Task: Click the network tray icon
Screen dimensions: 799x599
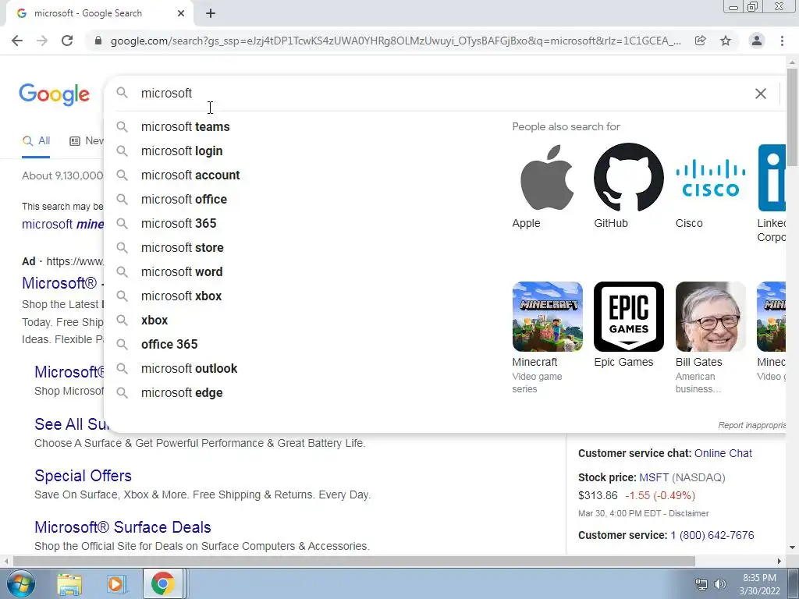Action: 701,584
